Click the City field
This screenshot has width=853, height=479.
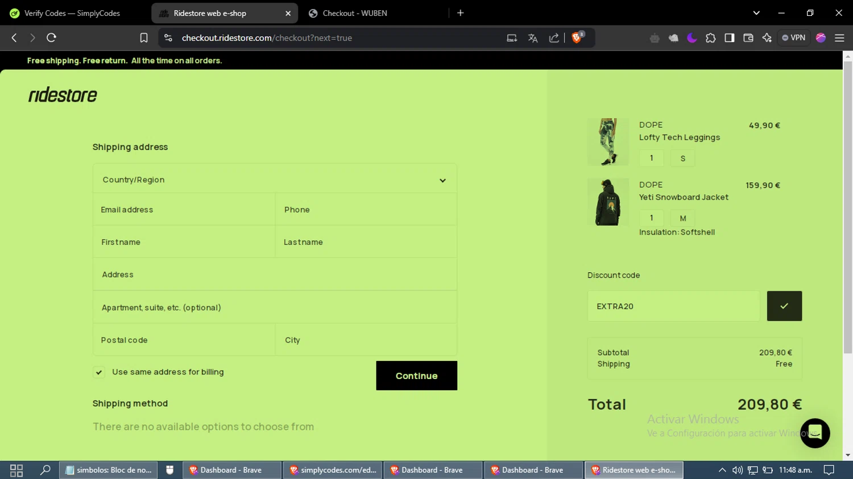coord(366,340)
